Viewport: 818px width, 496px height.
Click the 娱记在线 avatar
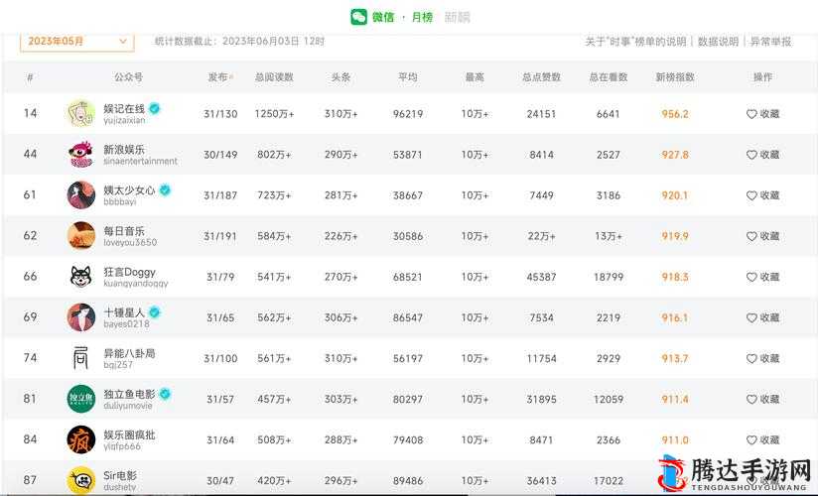pos(81,113)
